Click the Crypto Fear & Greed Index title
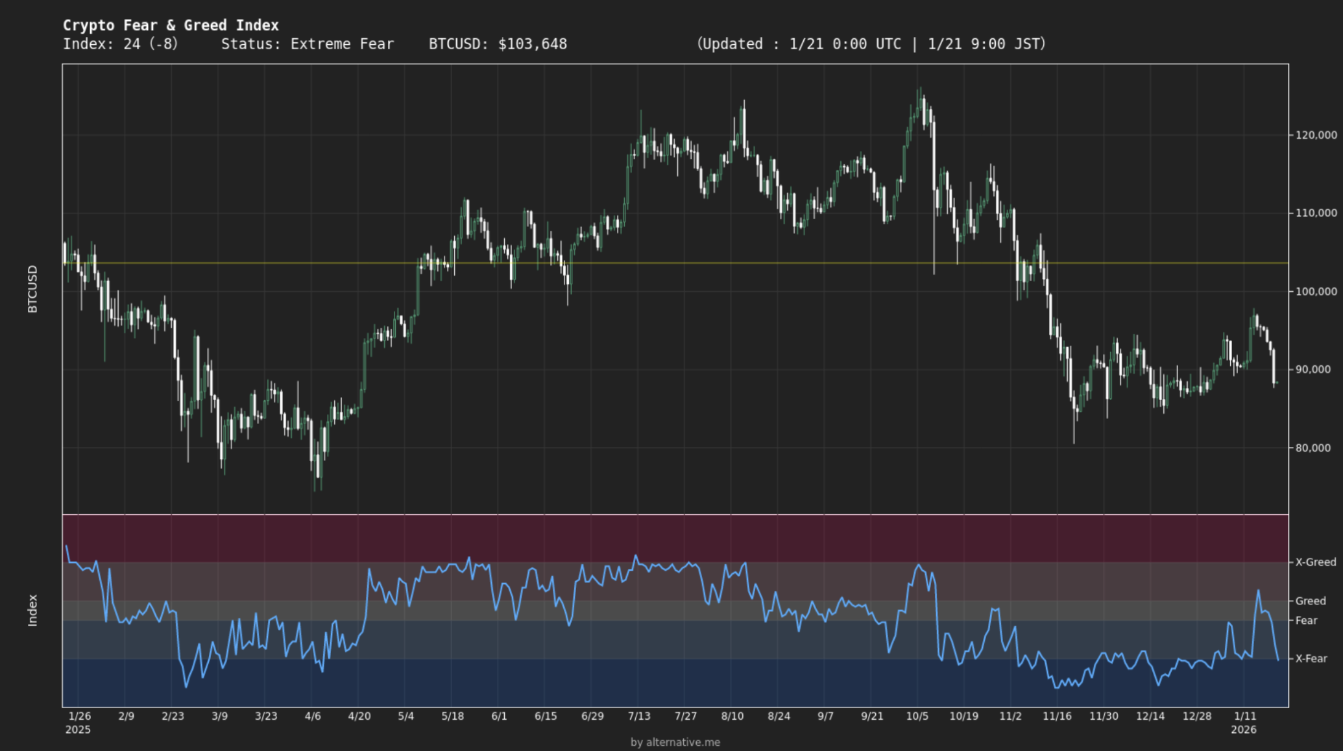 [x=171, y=25]
